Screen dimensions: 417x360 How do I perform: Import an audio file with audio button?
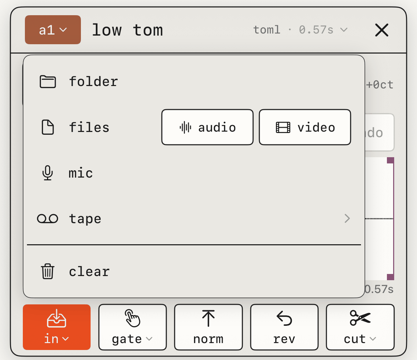coord(207,127)
